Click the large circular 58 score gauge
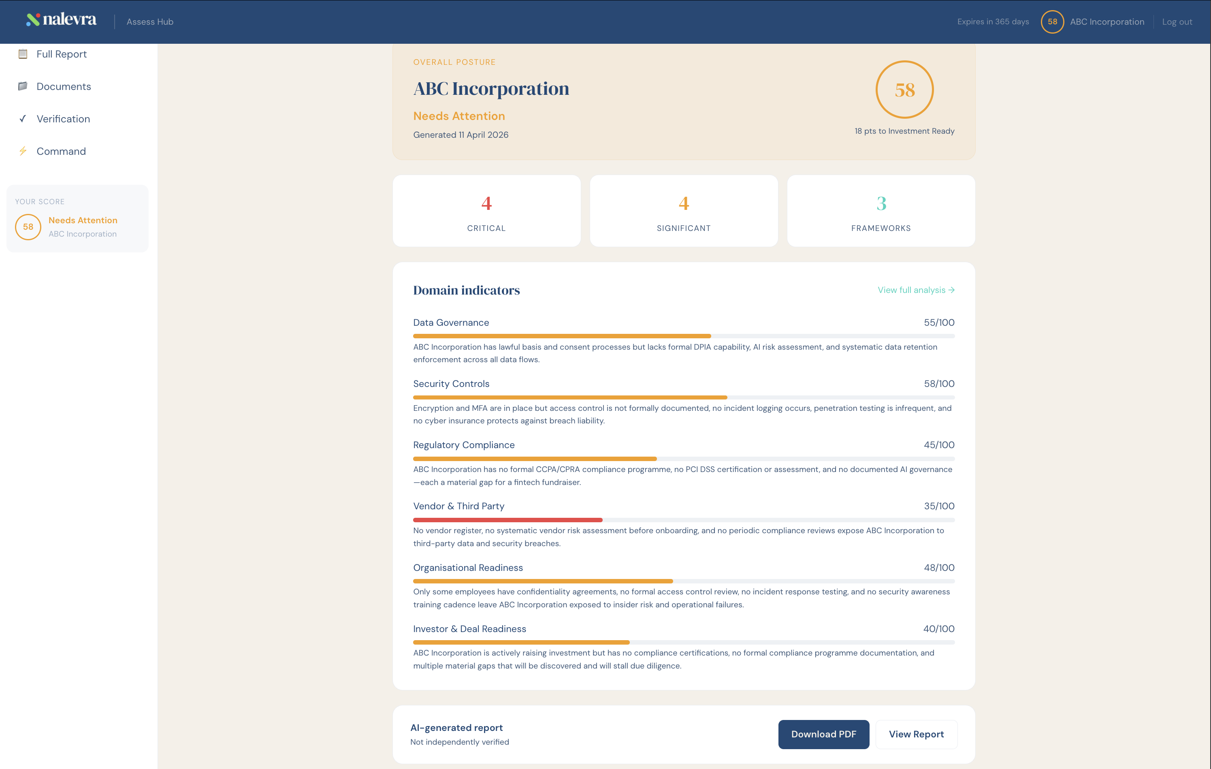This screenshot has height=769, width=1211. (x=904, y=90)
